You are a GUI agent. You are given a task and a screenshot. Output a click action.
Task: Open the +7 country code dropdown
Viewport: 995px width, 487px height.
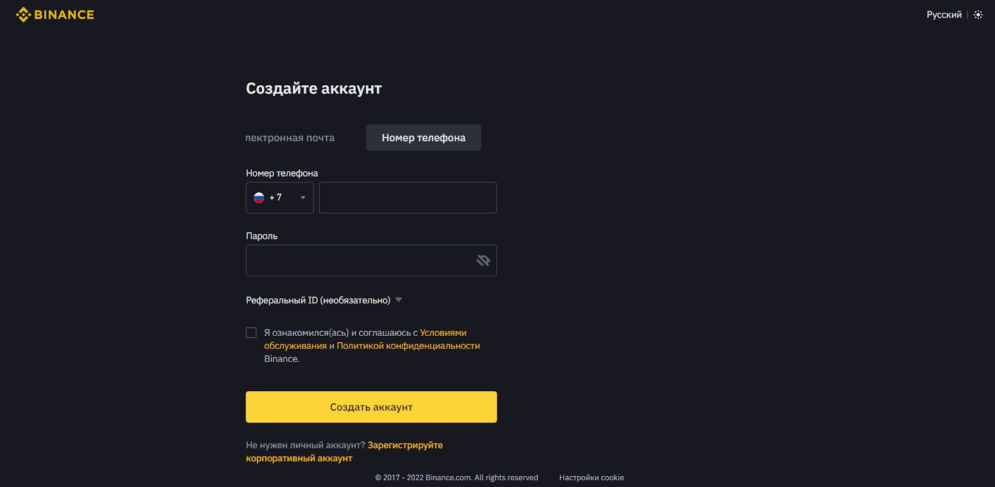(x=280, y=198)
